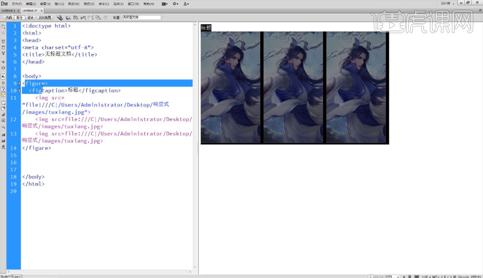Image resolution: width=483 pixels, height=278 pixels.
Task: Open the 格式(O) menu
Action: (89, 4)
